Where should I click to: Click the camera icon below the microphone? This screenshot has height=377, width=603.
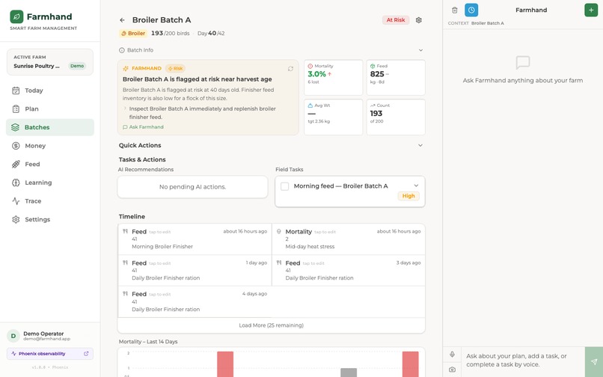click(x=452, y=370)
